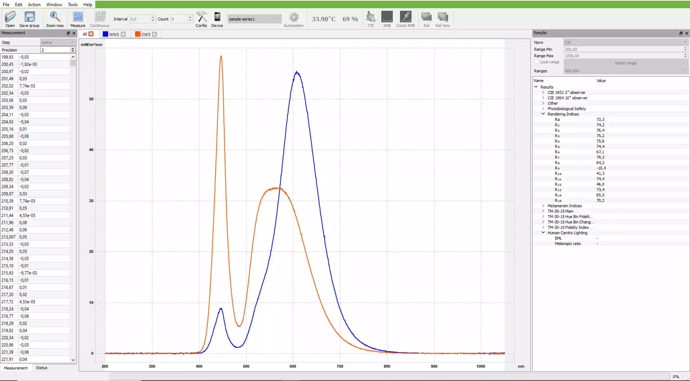Click the Const AMB icon
This screenshot has width=690, height=381.
[405, 17]
